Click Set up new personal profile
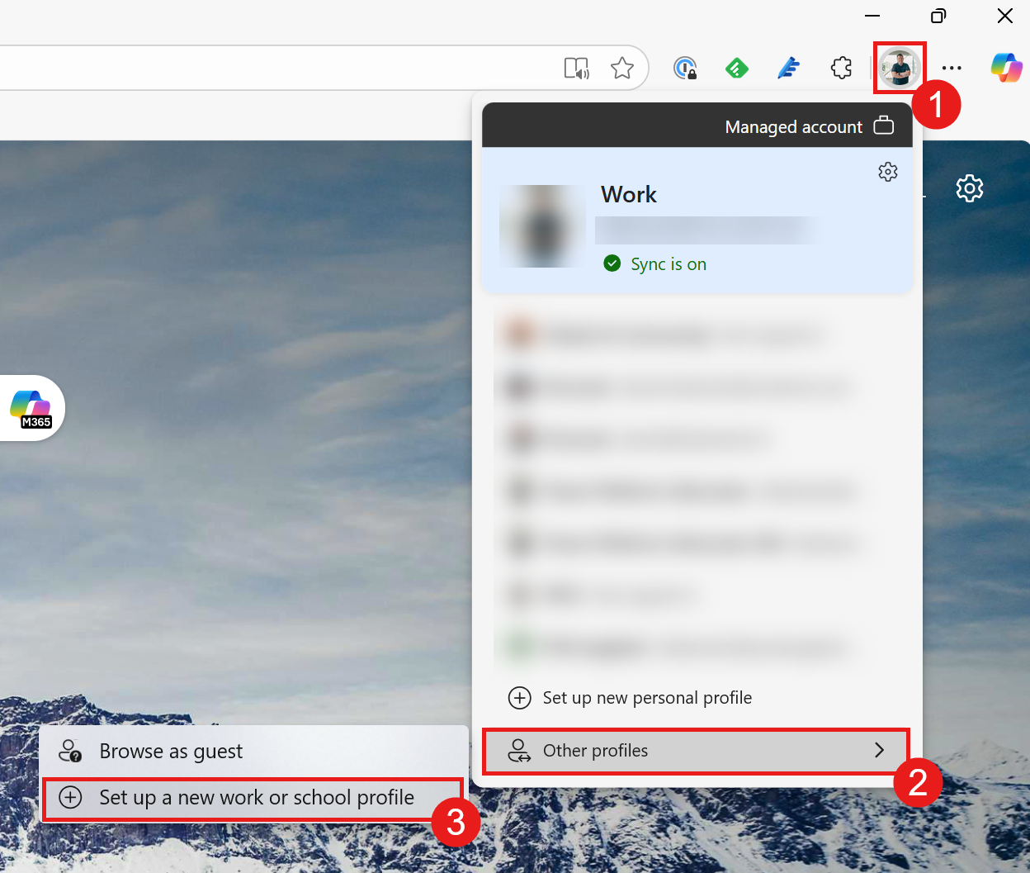 click(x=647, y=697)
